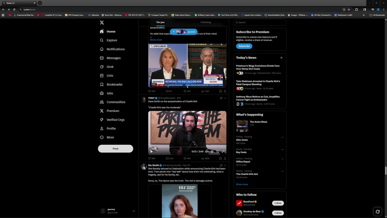Open options for The Charlie Kirk Act trend
387x218 pixels.
pos(282,171)
